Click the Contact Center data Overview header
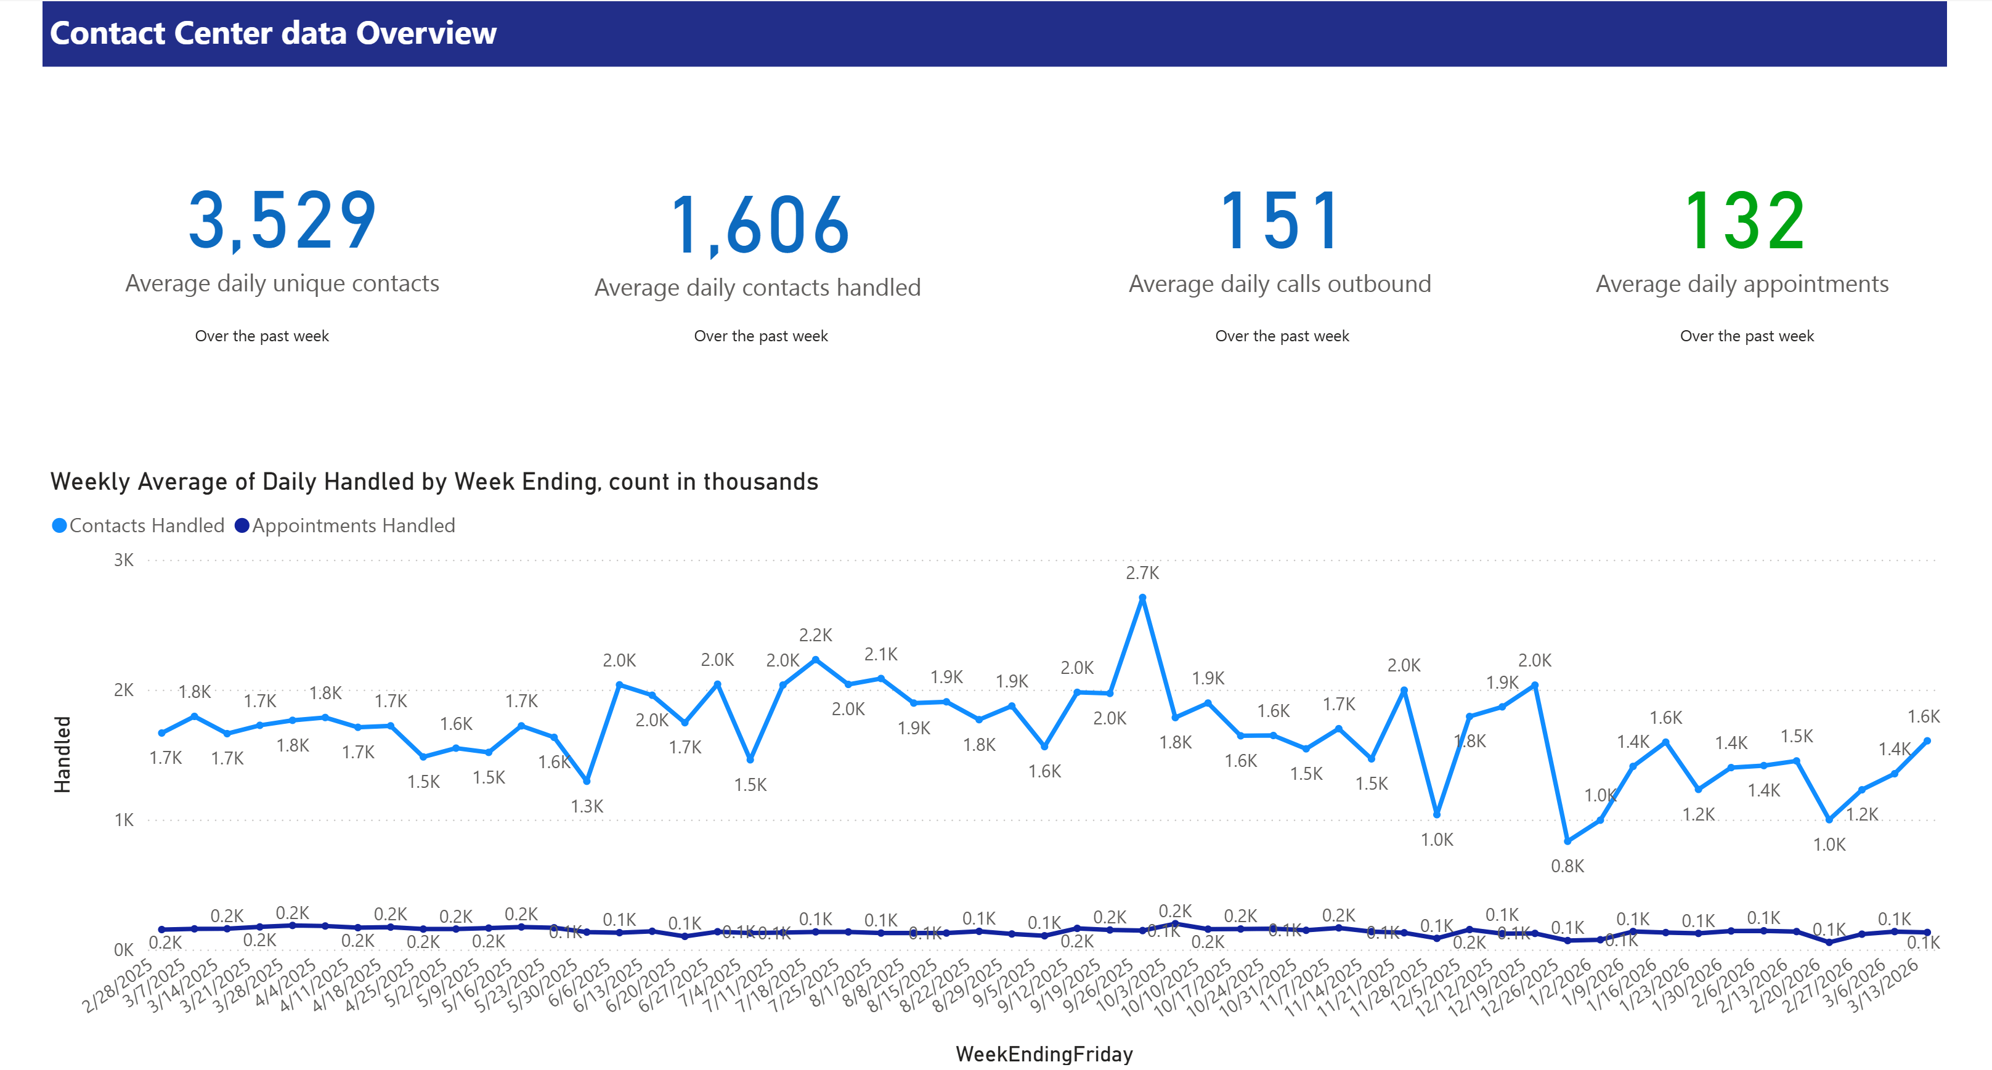This screenshot has height=1070, width=1992. point(272,33)
